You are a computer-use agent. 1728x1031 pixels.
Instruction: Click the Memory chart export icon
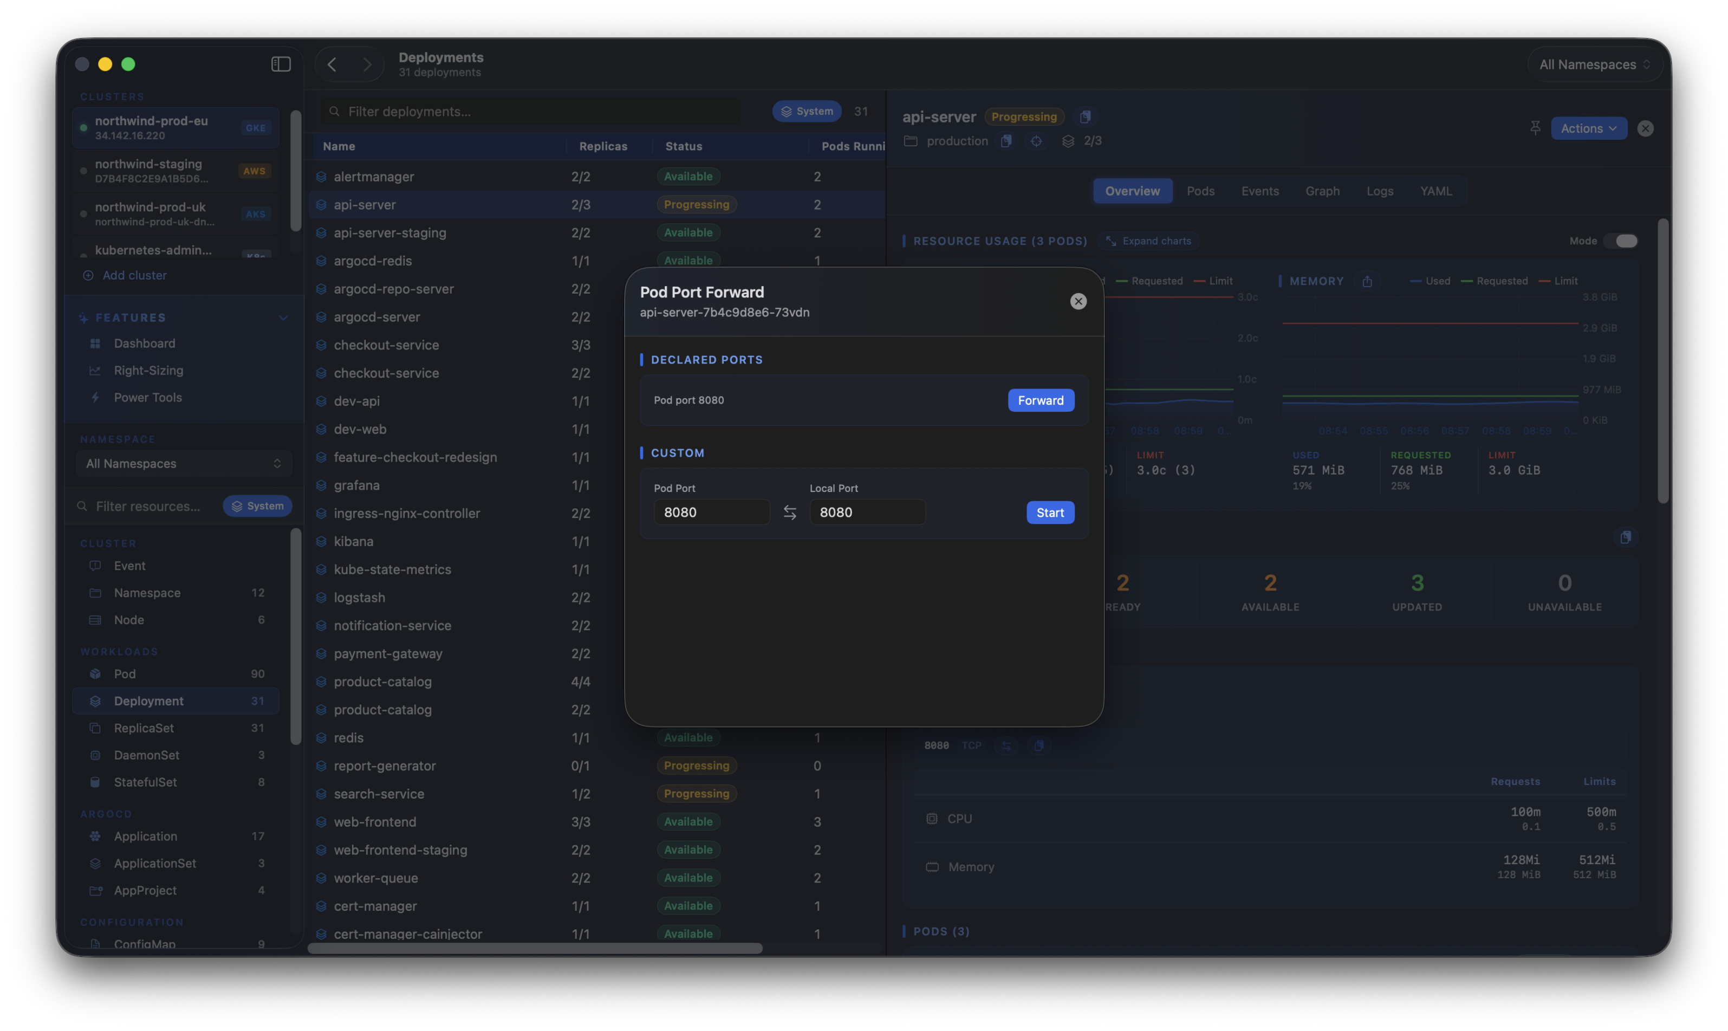point(1367,281)
